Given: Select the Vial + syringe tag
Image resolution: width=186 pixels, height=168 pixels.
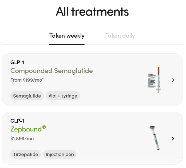Looking at the screenshot, I should tap(63, 96).
